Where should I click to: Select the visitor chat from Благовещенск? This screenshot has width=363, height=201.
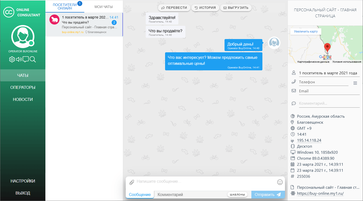coord(84,25)
